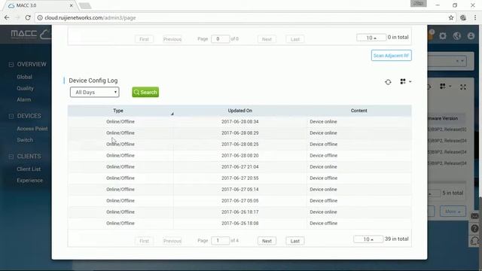Select log entry dated 2017-06-28 08:29

pos(239,133)
